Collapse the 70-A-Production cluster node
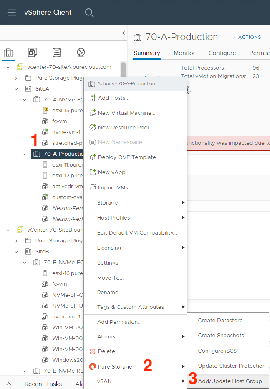 [x=25, y=154]
